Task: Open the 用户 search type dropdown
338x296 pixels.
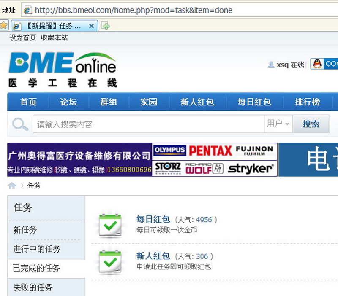Action: point(278,124)
